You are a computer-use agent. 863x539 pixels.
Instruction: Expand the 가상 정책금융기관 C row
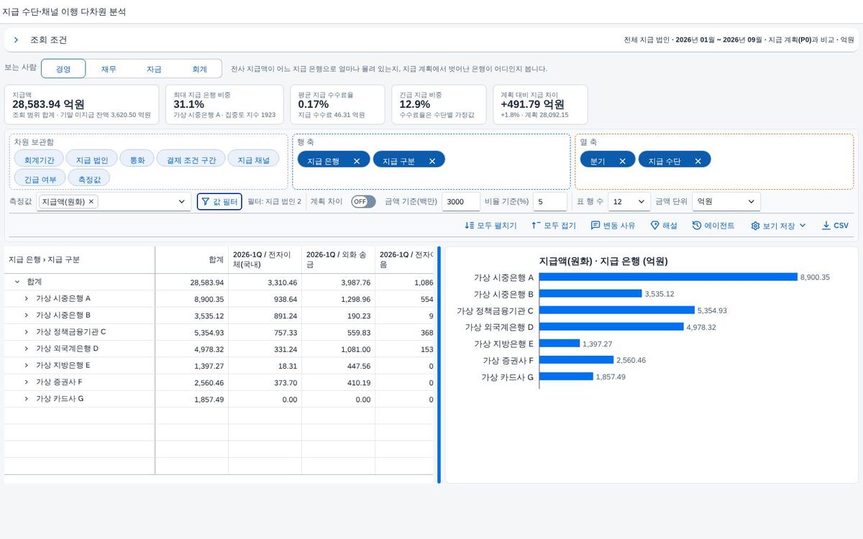coord(27,332)
